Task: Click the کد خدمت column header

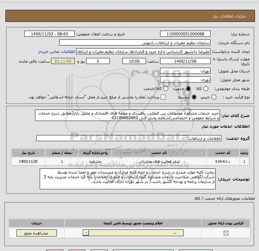Action: 223,153
